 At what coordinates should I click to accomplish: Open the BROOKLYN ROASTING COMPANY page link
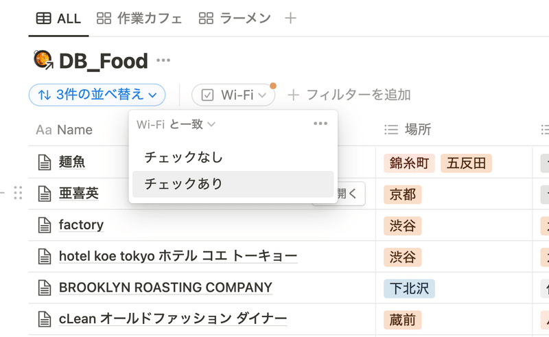coord(165,288)
